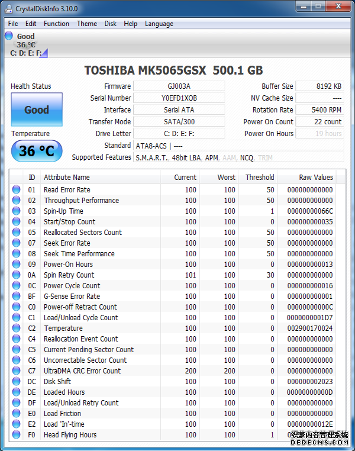Click raw value 00000000066C for Spin-Up Time
355x451 pixels.
coord(310,211)
